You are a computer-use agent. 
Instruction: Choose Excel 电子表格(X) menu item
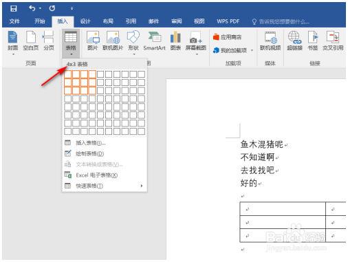click(x=105, y=175)
